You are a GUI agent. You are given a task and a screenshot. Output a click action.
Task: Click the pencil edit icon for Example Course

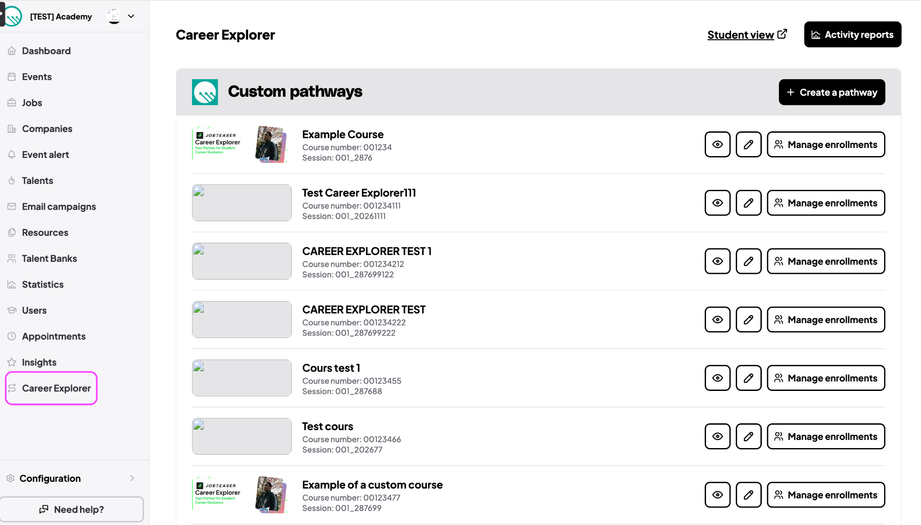[x=748, y=144]
